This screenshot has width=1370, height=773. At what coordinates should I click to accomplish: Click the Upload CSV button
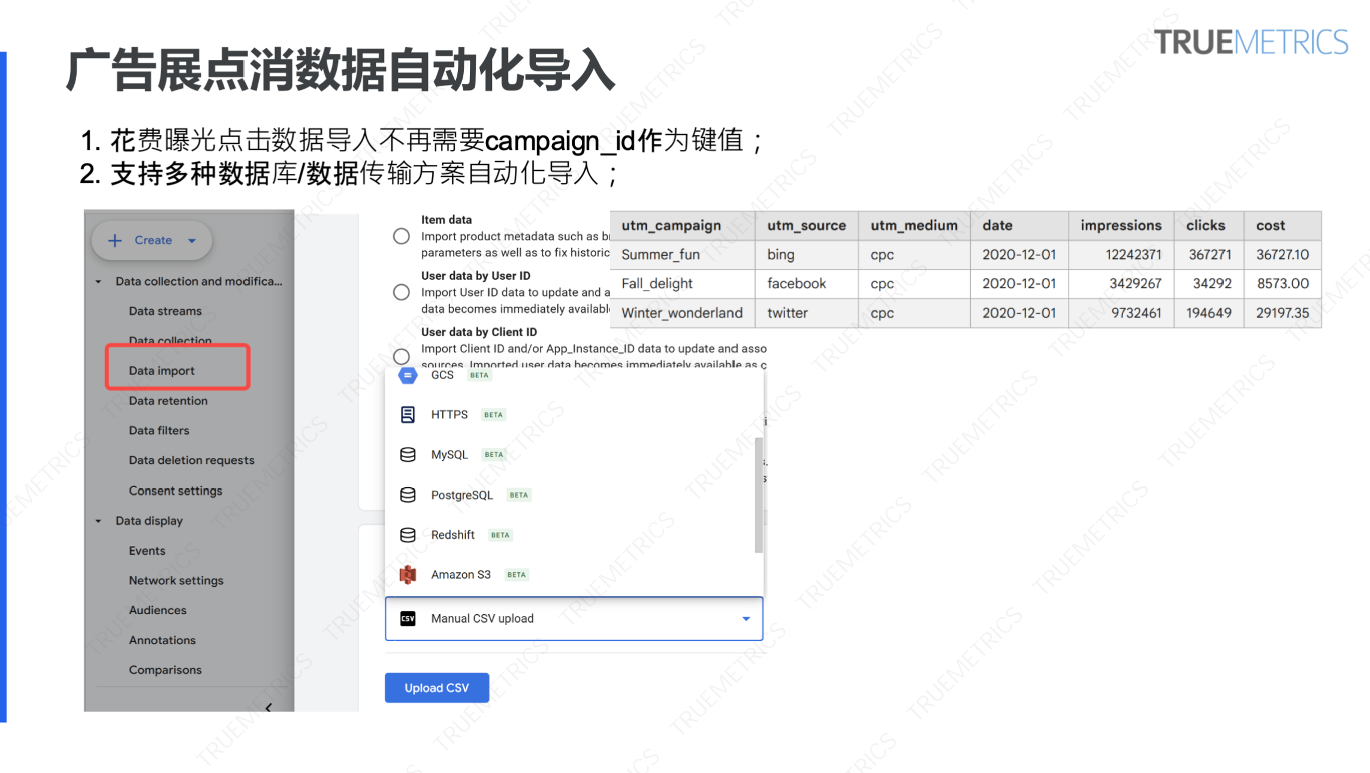click(x=436, y=687)
